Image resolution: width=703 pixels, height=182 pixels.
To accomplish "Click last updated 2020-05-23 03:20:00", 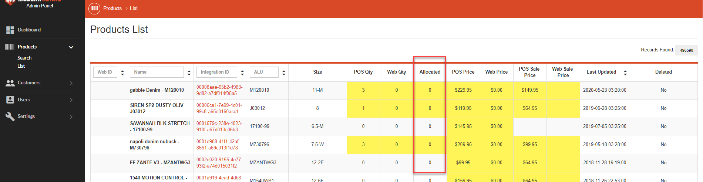I will tap(605, 90).
